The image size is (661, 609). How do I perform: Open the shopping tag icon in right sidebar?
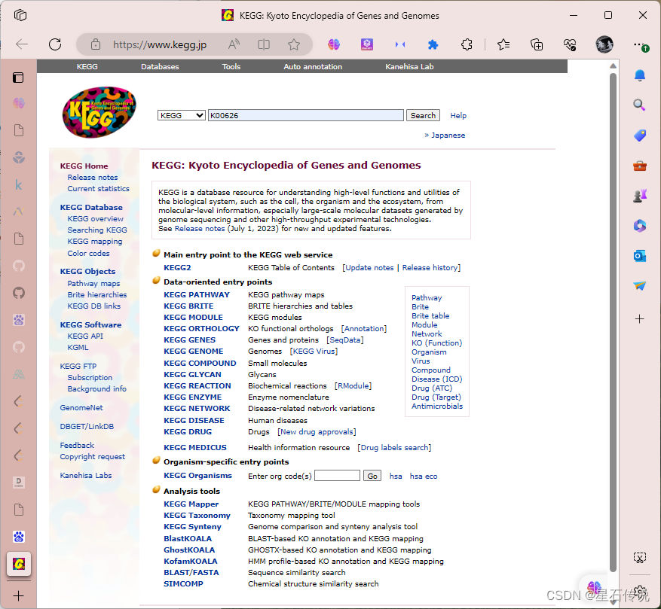[x=639, y=136]
